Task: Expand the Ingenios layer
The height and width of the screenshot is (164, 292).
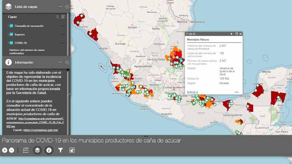Action: 8,35
